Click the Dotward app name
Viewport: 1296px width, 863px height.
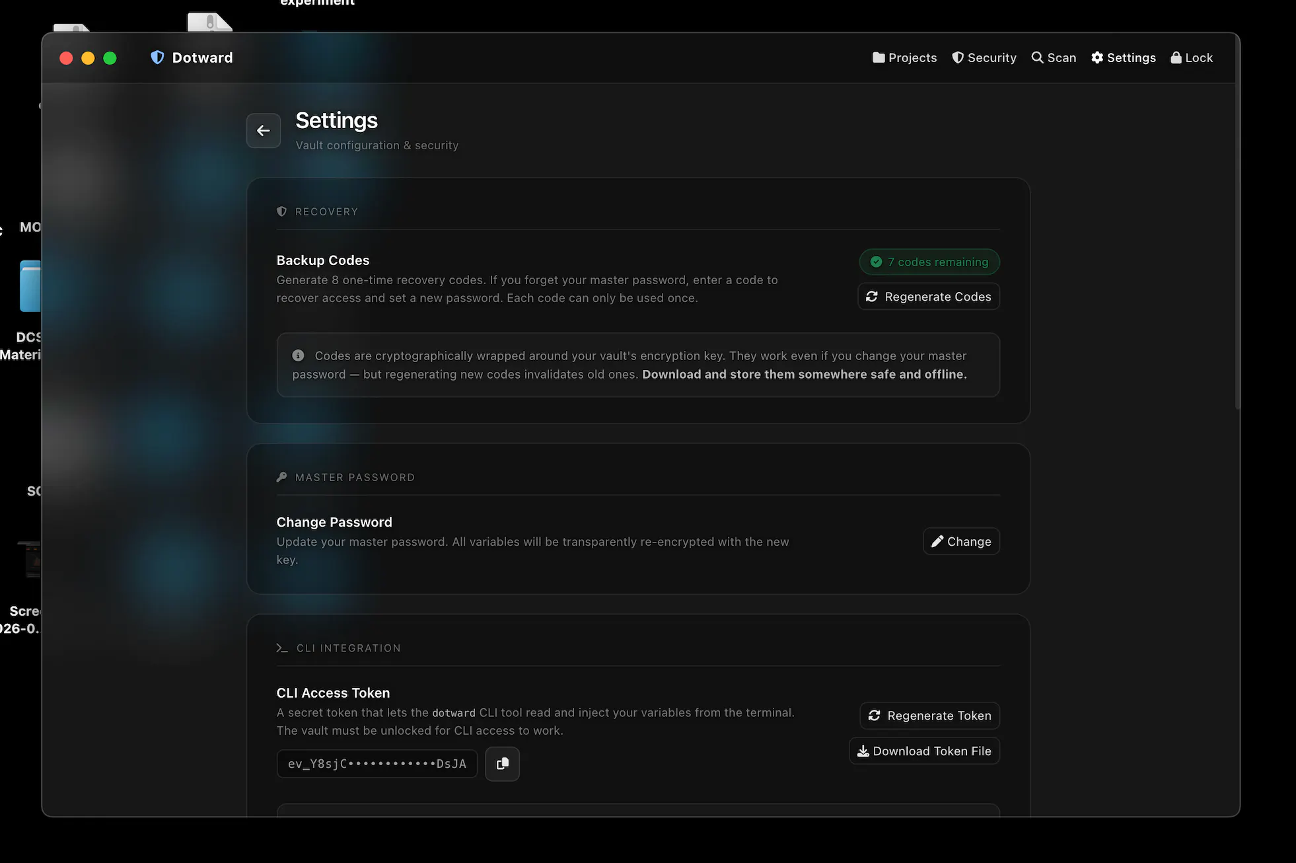point(203,57)
